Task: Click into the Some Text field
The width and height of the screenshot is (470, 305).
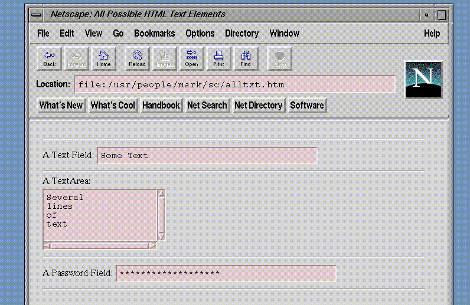Action: [207, 156]
